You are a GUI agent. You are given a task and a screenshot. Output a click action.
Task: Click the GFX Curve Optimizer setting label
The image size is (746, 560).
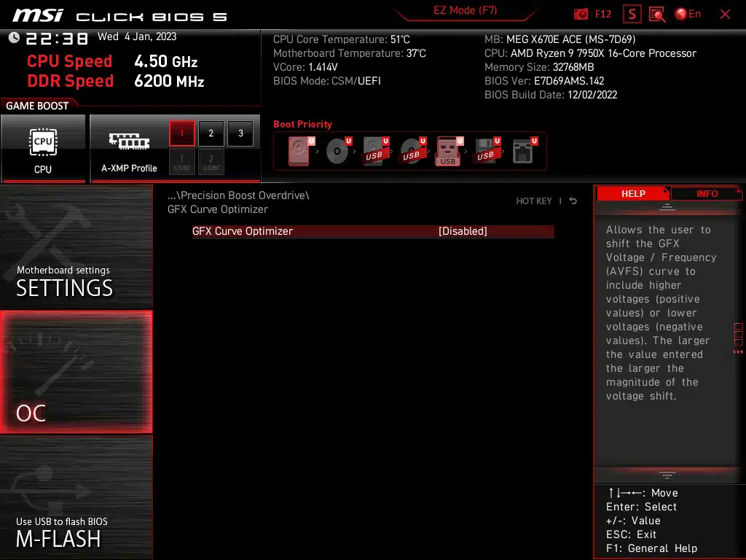(242, 231)
